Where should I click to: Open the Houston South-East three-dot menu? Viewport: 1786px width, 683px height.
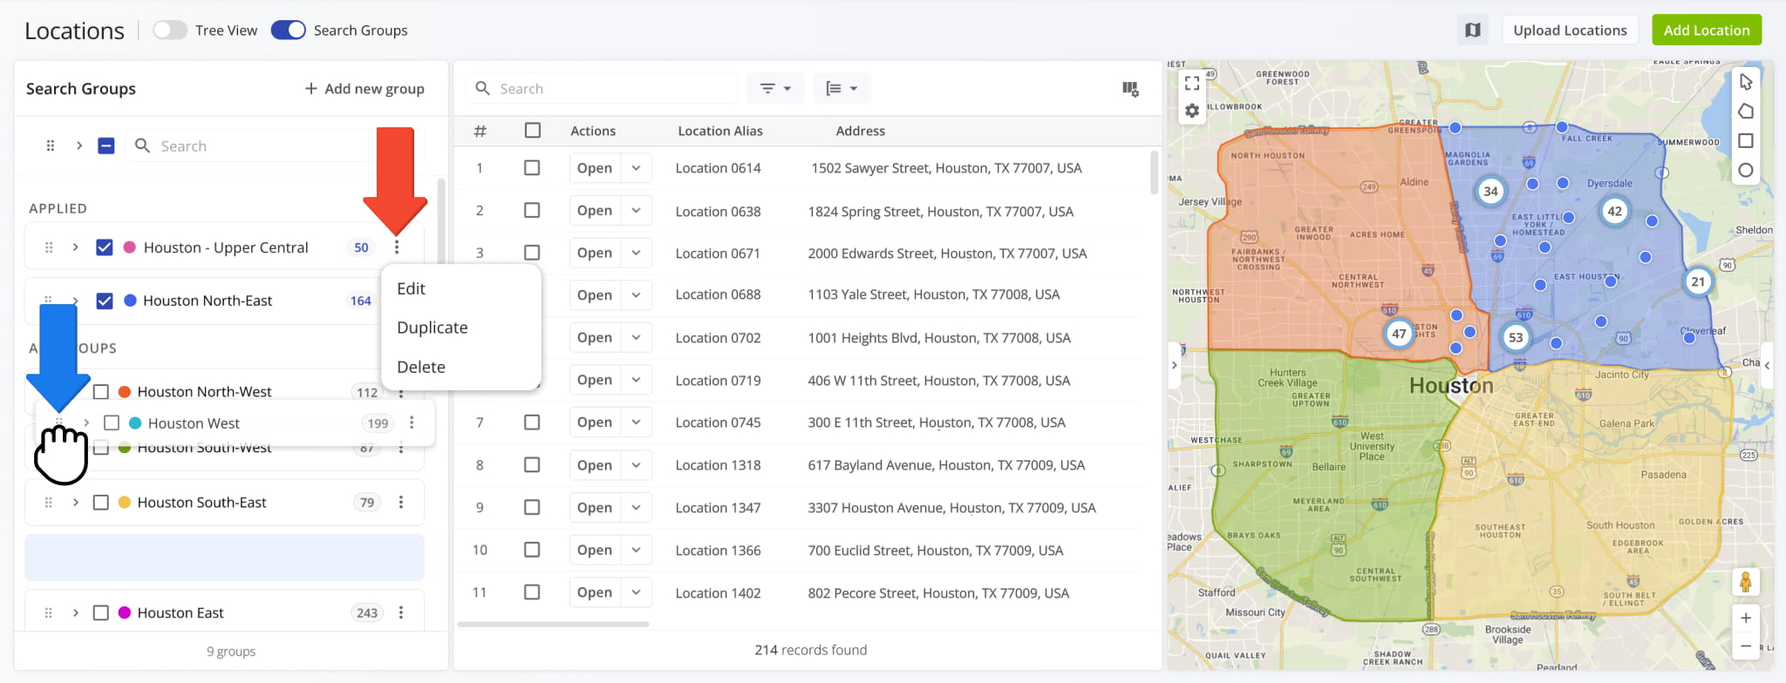pyautogui.click(x=401, y=503)
